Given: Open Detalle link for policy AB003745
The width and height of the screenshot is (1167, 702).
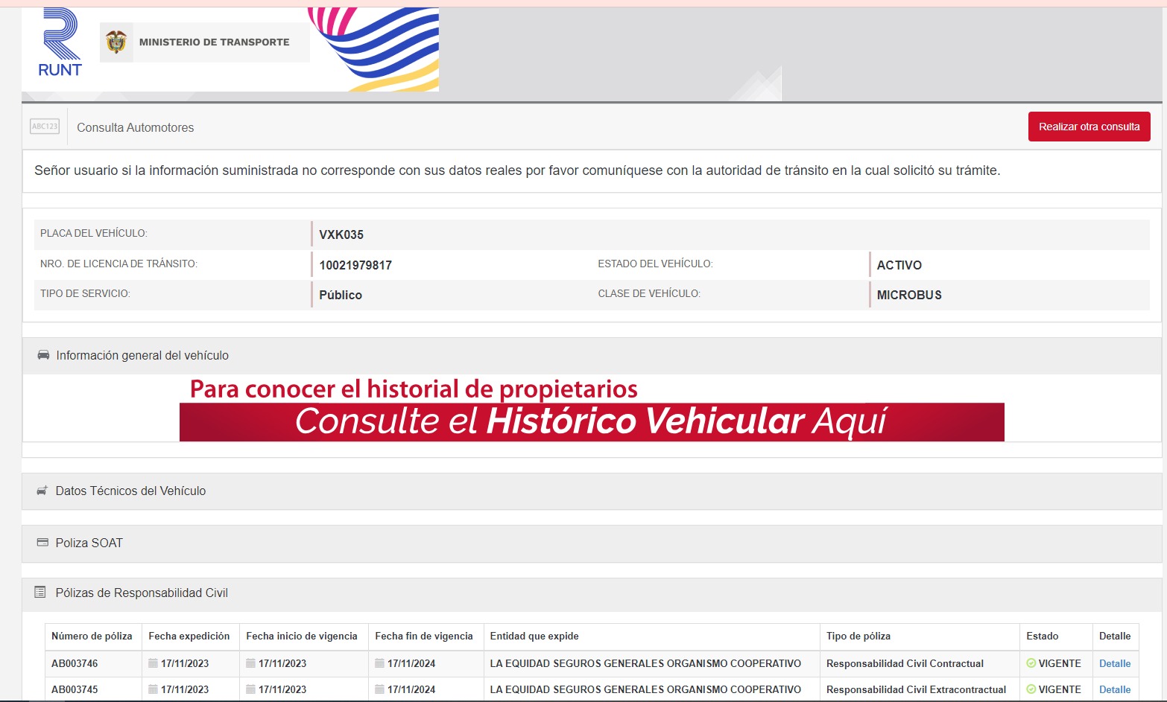Looking at the screenshot, I should 1115,689.
